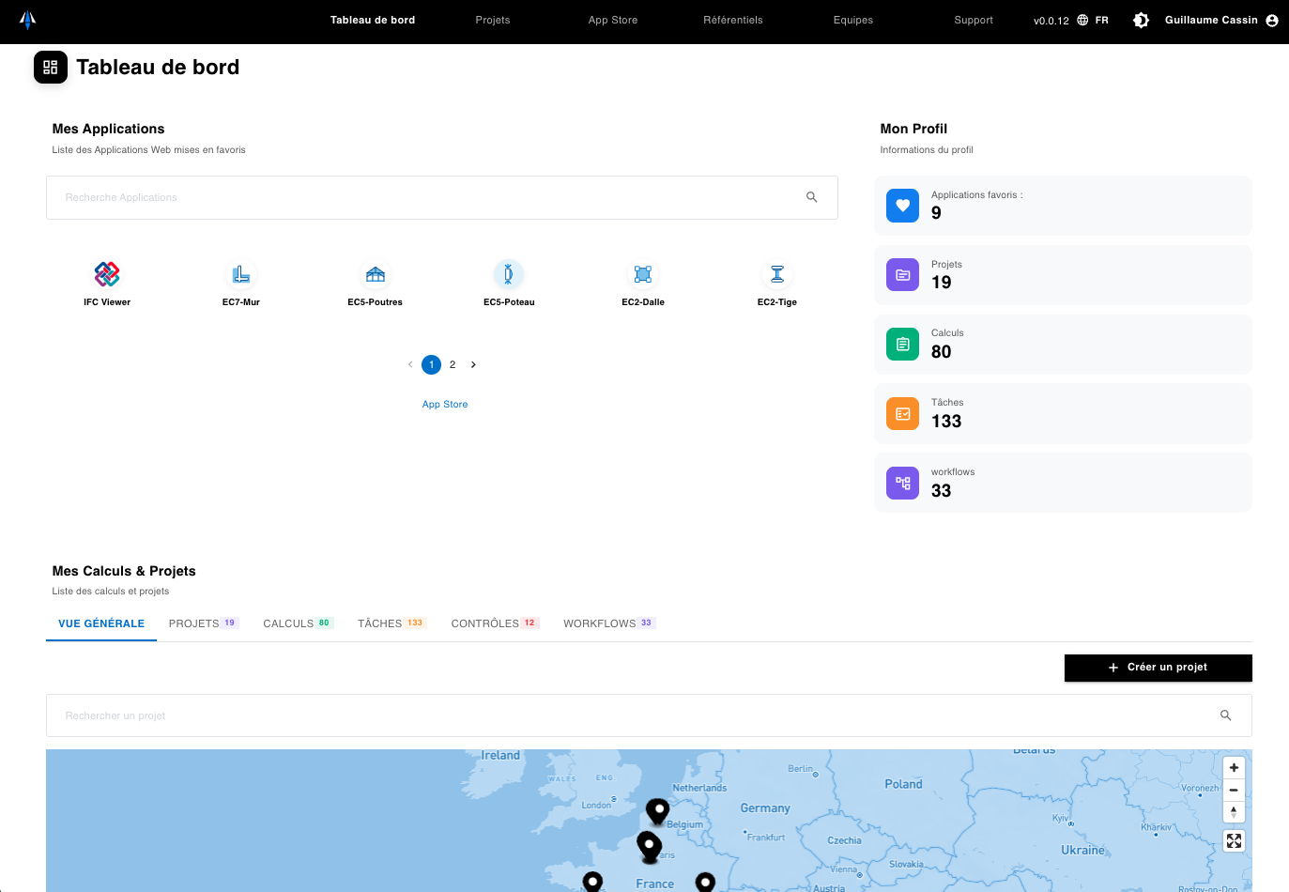
Task: Toggle fullscreen view of the map
Action: 1234,840
